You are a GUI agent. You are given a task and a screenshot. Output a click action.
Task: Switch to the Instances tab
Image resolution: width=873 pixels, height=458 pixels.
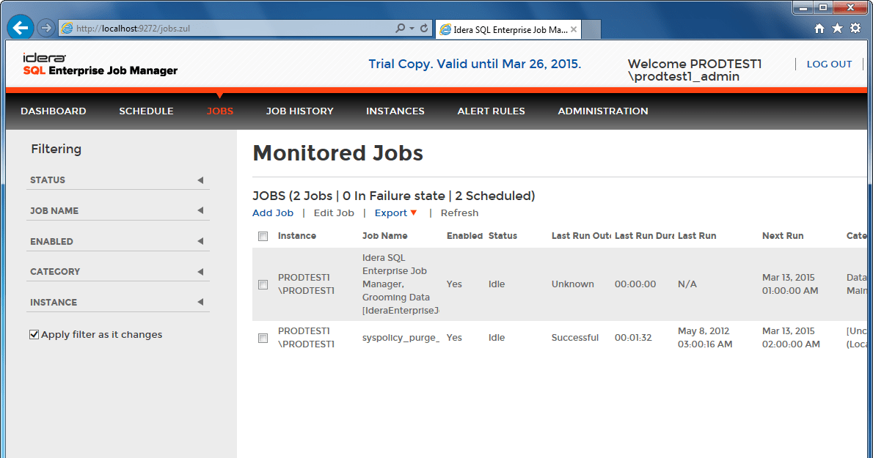click(x=395, y=111)
